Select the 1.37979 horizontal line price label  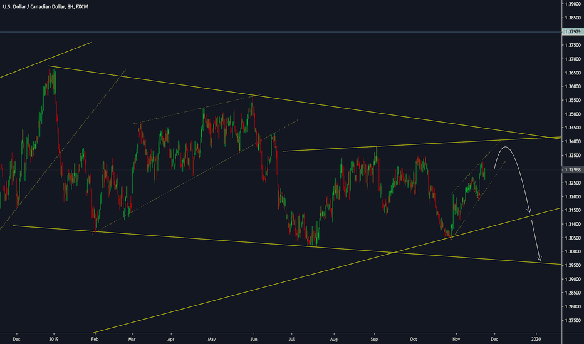pyautogui.click(x=571, y=32)
